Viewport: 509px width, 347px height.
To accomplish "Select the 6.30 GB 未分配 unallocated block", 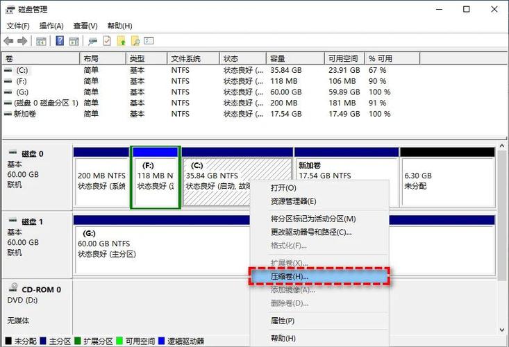I will coord(447,178).
